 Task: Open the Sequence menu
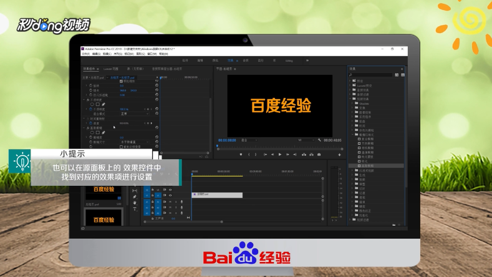tap(118, 54)
